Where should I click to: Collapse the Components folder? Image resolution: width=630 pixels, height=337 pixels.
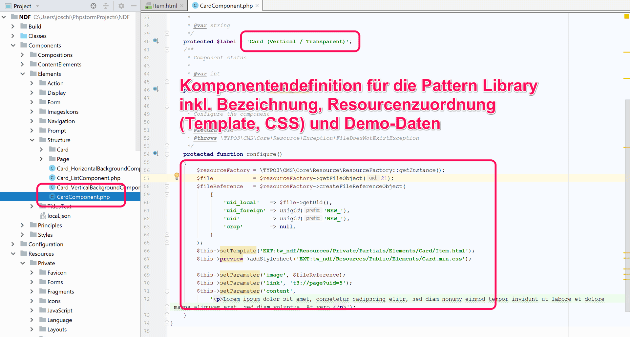pos(13,45)
